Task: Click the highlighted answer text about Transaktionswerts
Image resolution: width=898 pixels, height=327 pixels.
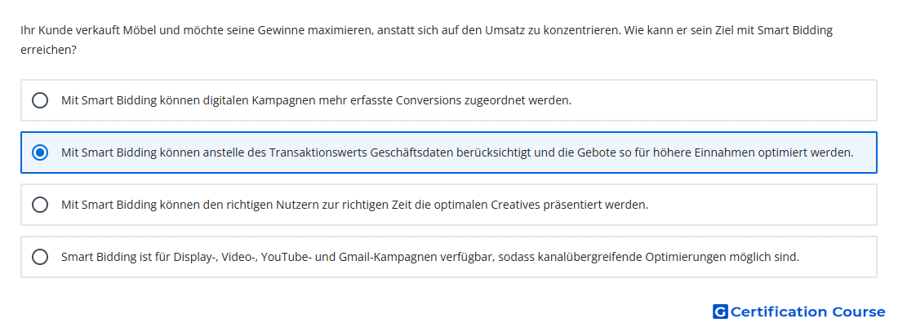Action: [457, 152]
